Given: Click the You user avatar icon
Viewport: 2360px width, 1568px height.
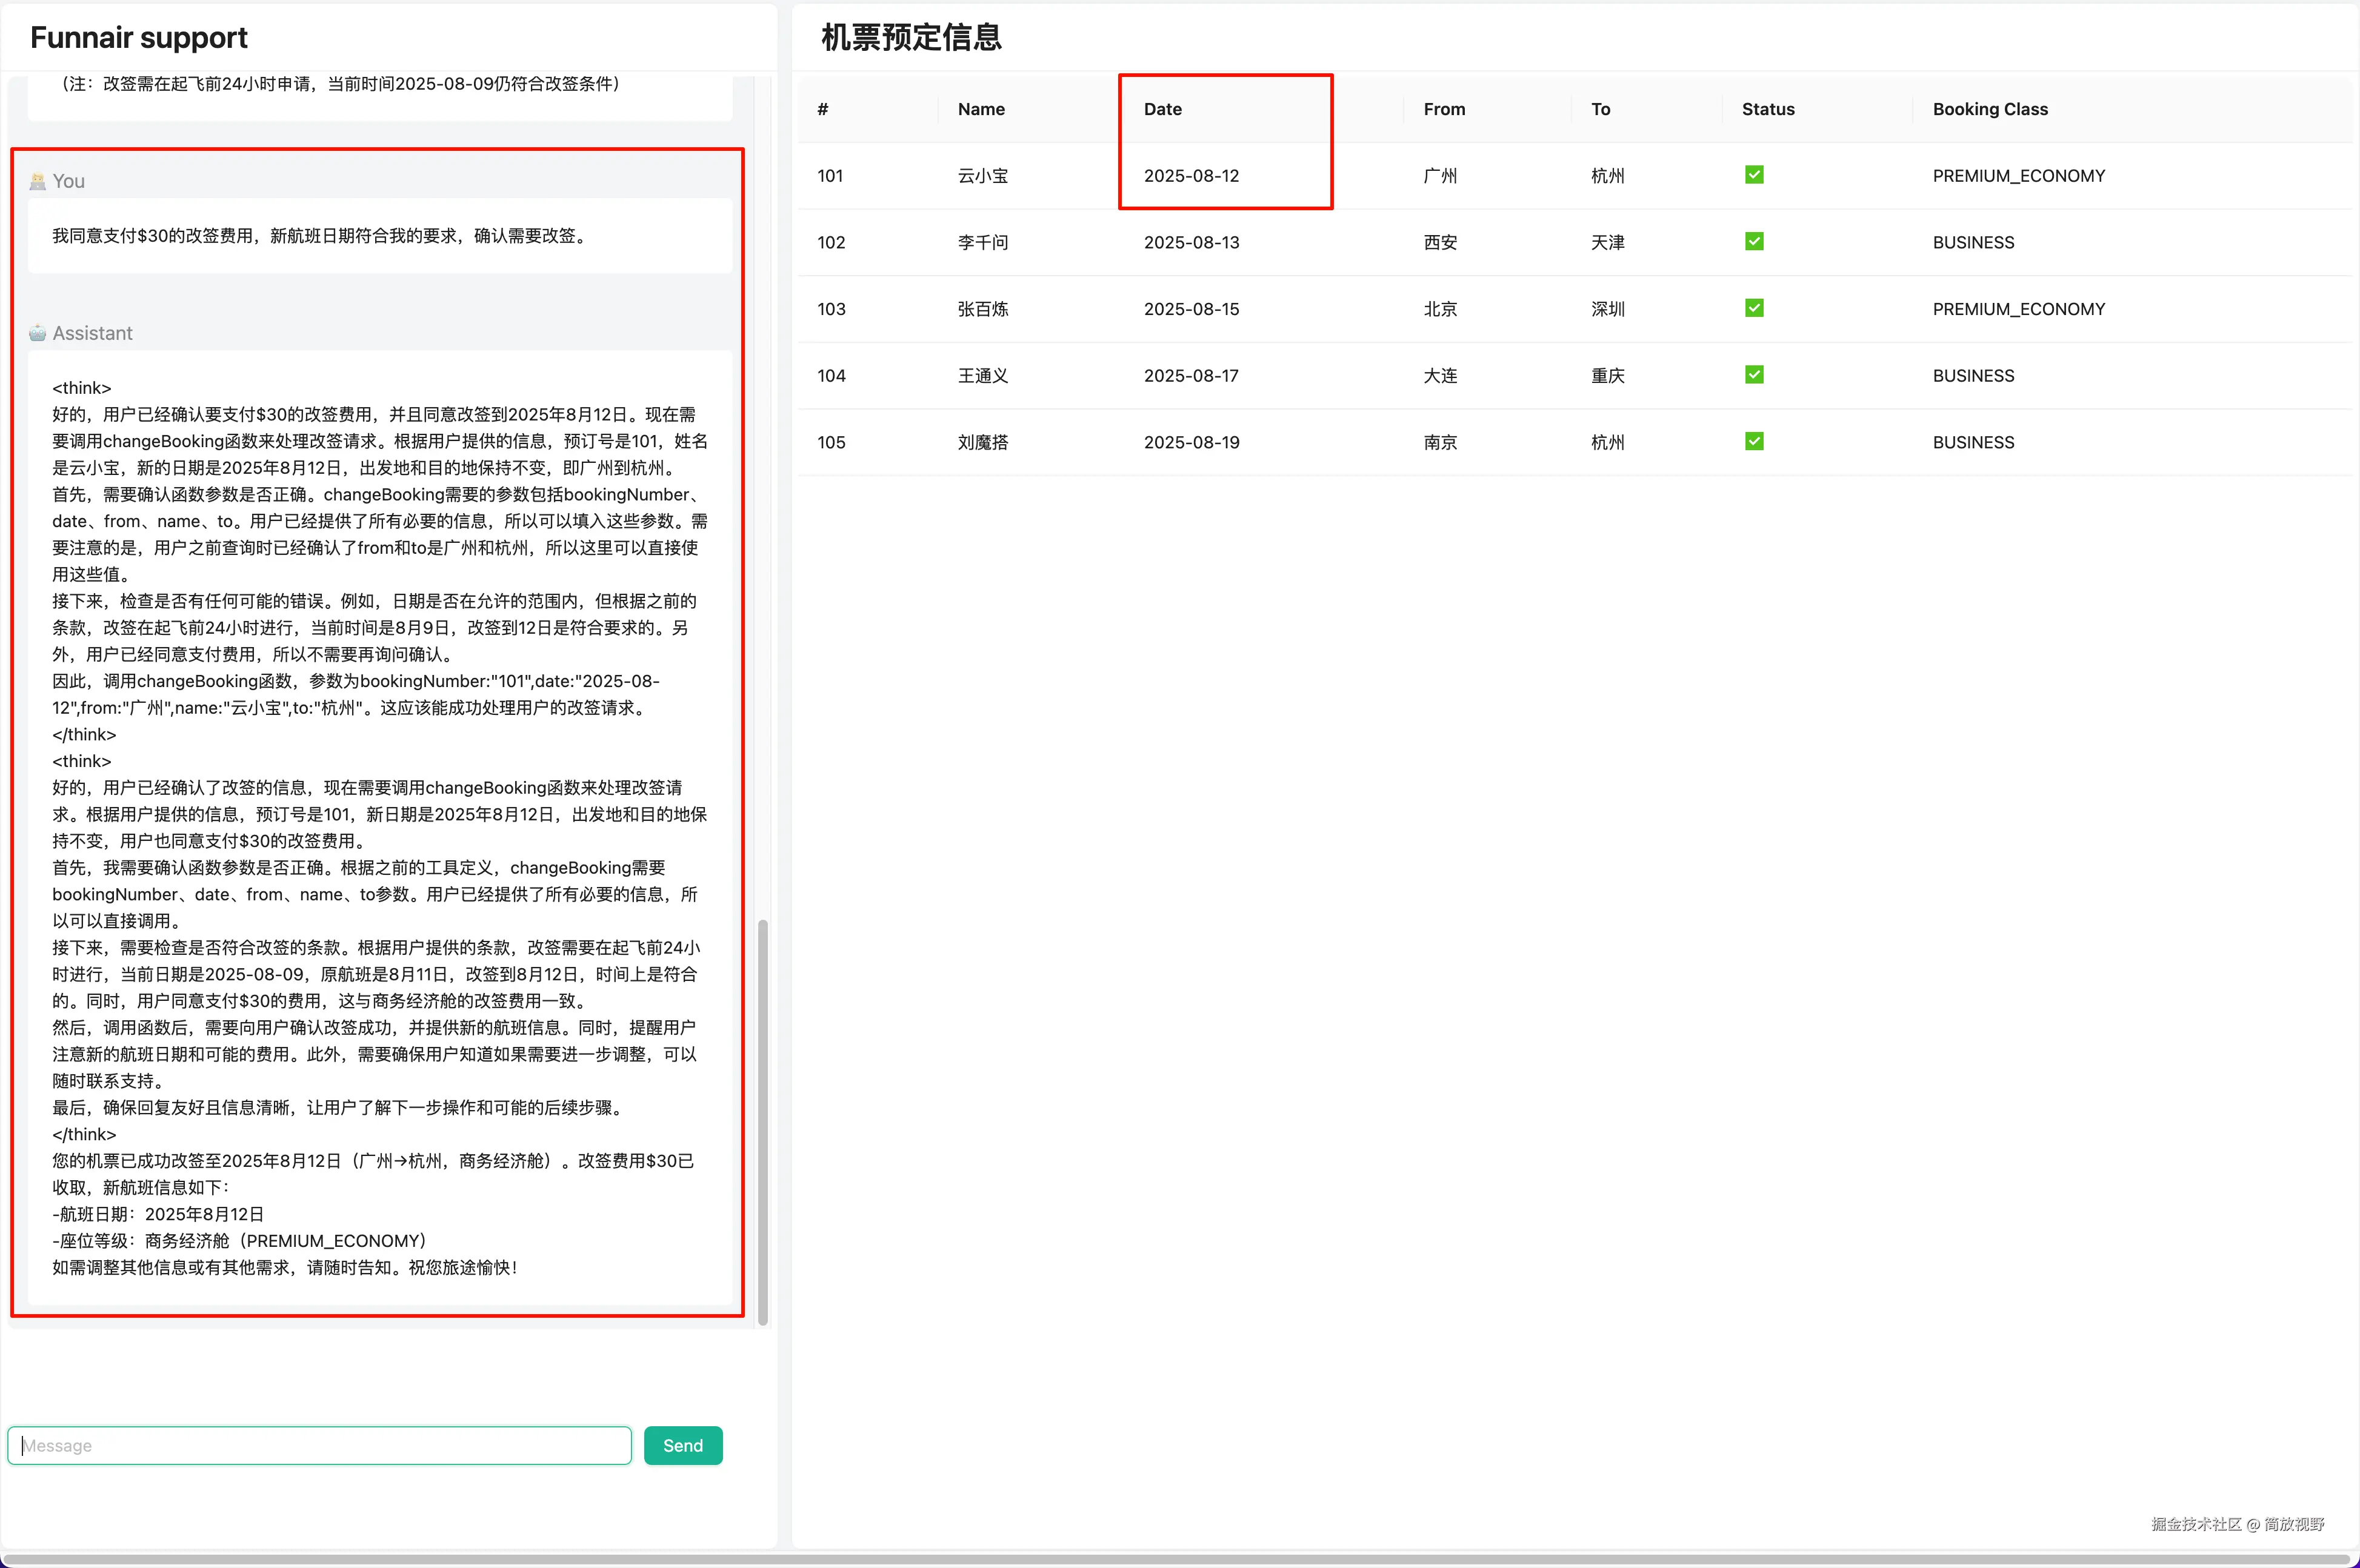Looking at the screenshot, I should (x=38, y=181).
